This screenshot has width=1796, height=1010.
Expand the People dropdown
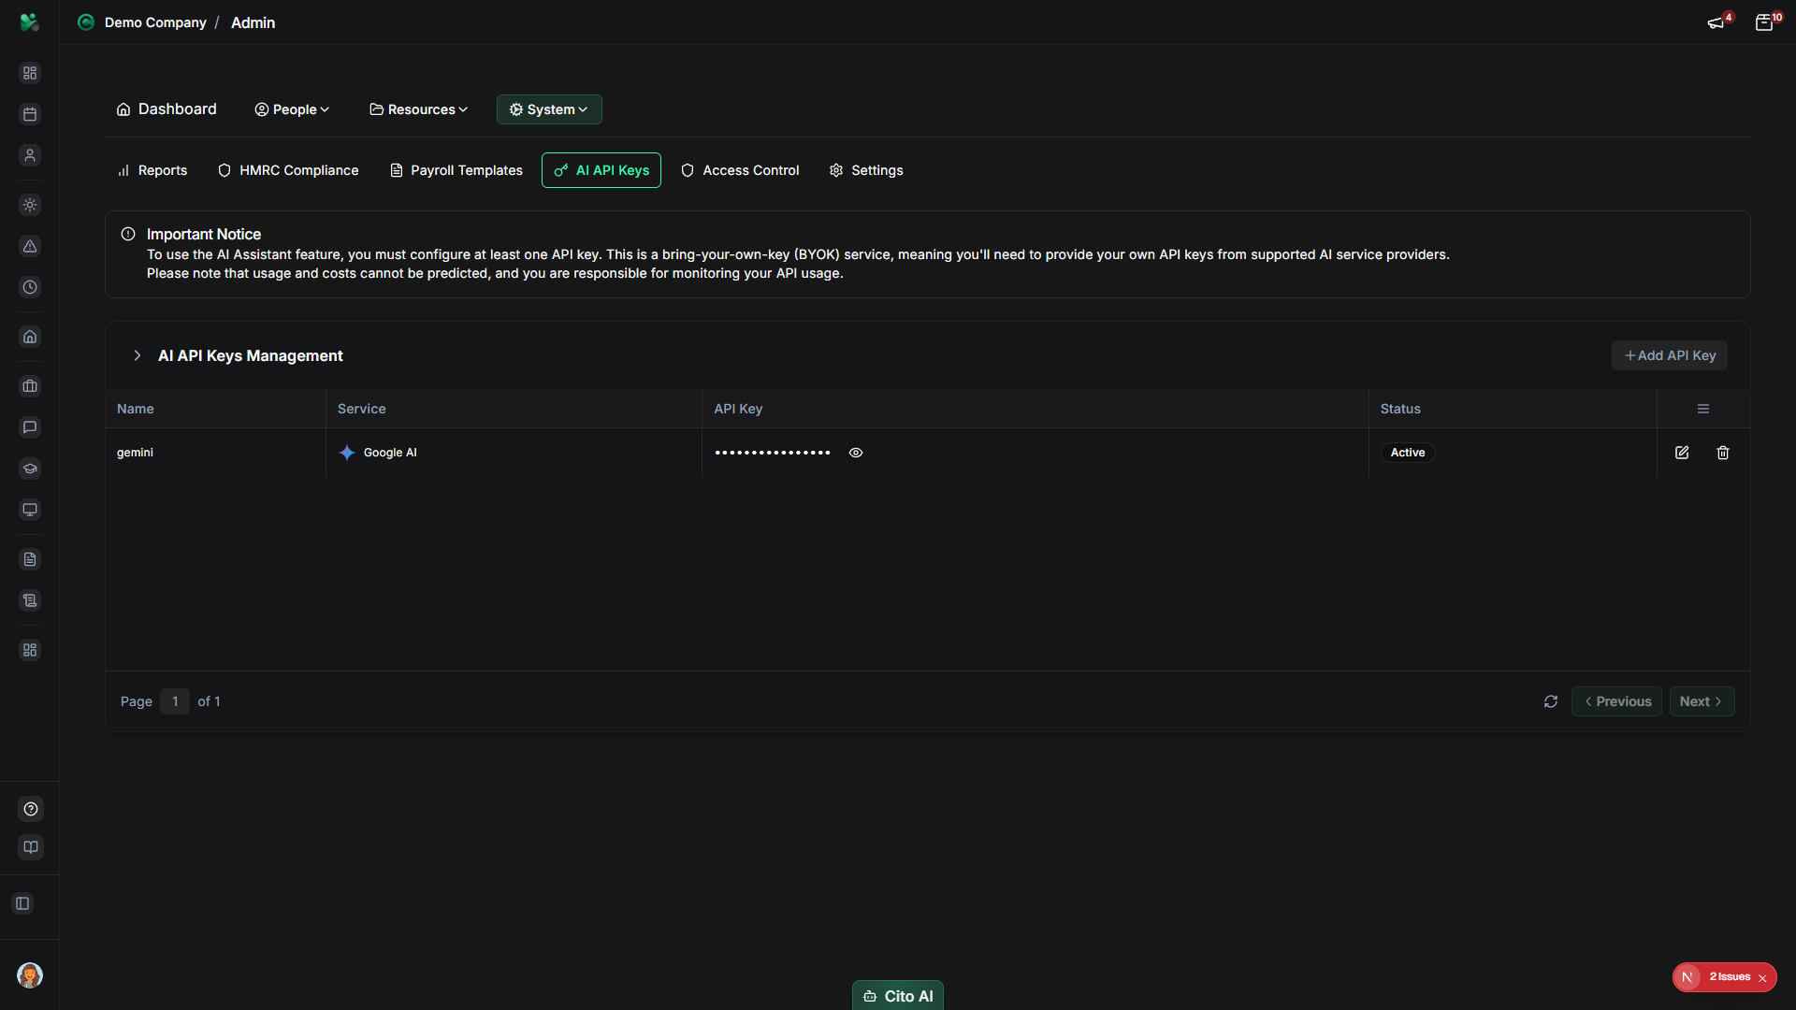coord(291,109)
